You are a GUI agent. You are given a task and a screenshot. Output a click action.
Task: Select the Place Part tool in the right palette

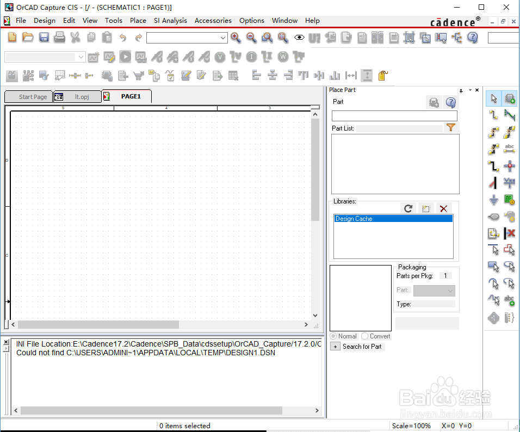(x=509, y=98)
